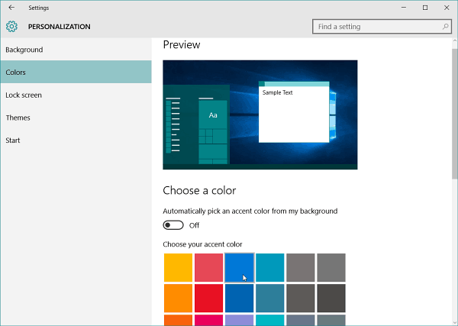Select Colors in the sidebar
The width and height of the screenshot is (458, 326).
click(76, 73)
